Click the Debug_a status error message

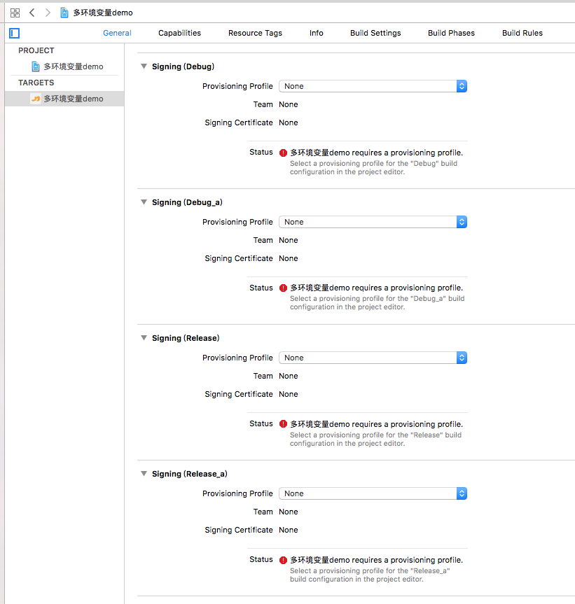click(x=377, y=288)
